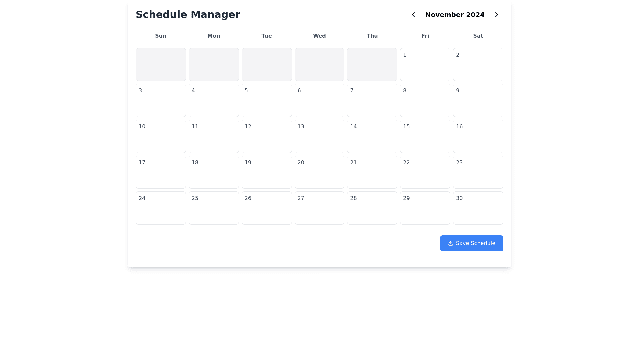Choose November 25 cell
639x359 pixels.
[213, 208]
